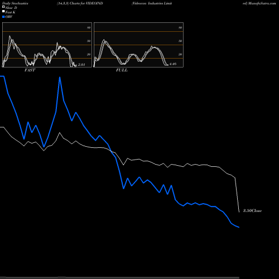Click the 2.91 value in FAST chart
The width and height of the screenshot is (279, 279).
tap(81, 65)
